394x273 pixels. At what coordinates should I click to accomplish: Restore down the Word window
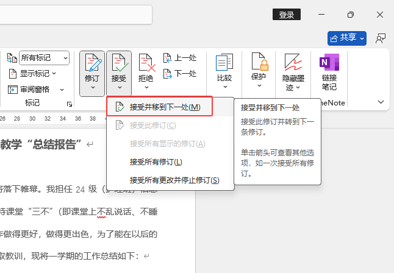[x=351, y=15]
